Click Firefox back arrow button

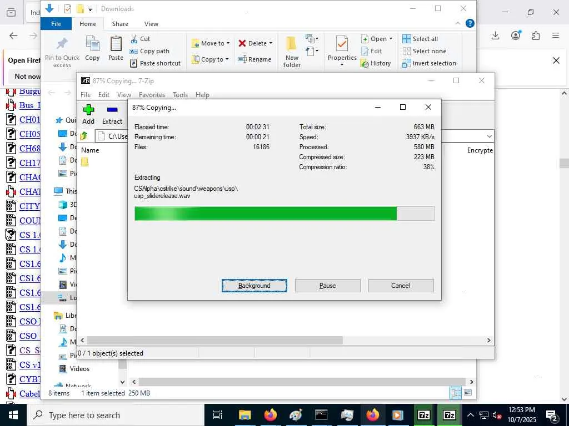pos(13,35)
